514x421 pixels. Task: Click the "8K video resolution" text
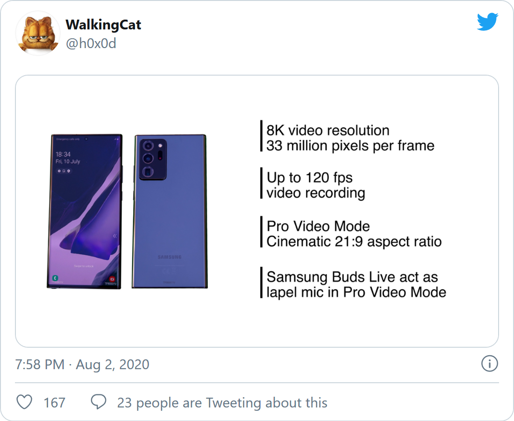(328, 130)
